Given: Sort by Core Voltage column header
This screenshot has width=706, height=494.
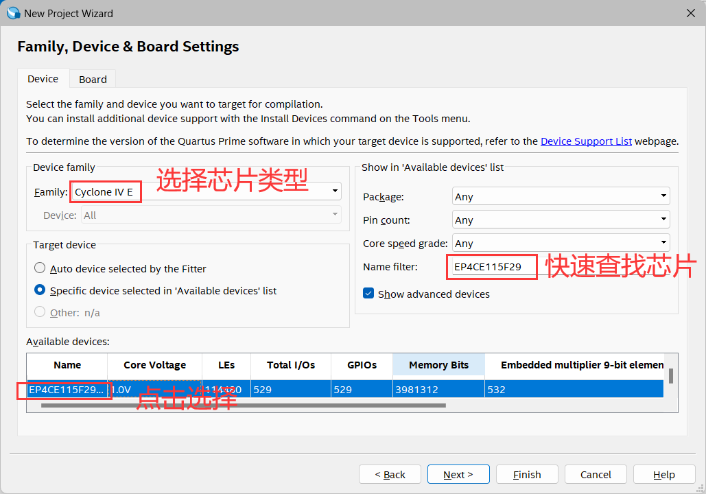Looking at the screenshot, I should click(x=154, y=365).
